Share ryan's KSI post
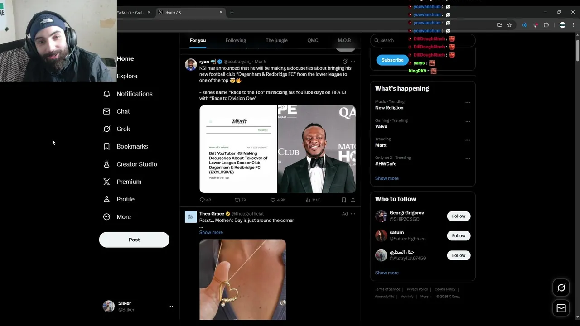Image resolution: width=580 pixels, height=326 pixels. 353,200
